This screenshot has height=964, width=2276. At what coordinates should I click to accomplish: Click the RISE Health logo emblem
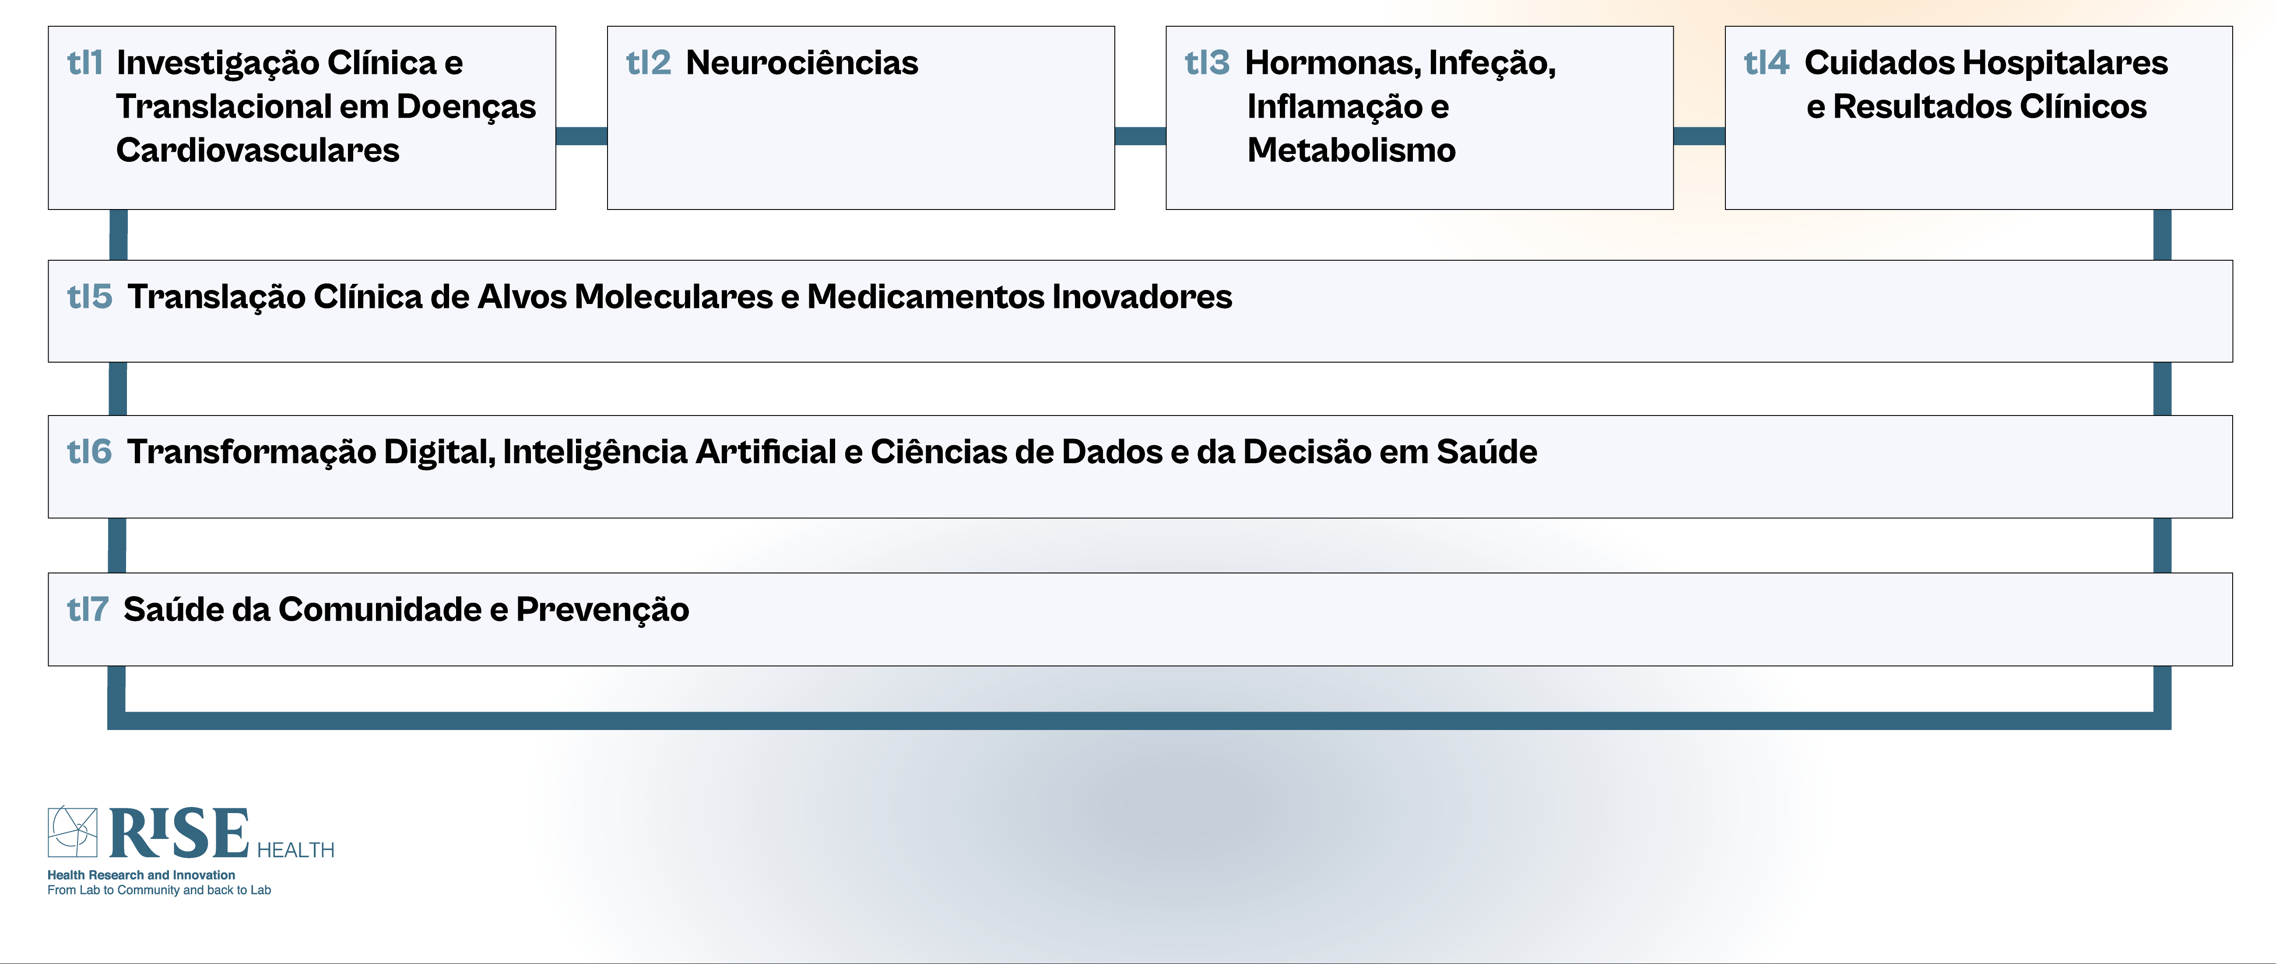[x=73, y=831]
